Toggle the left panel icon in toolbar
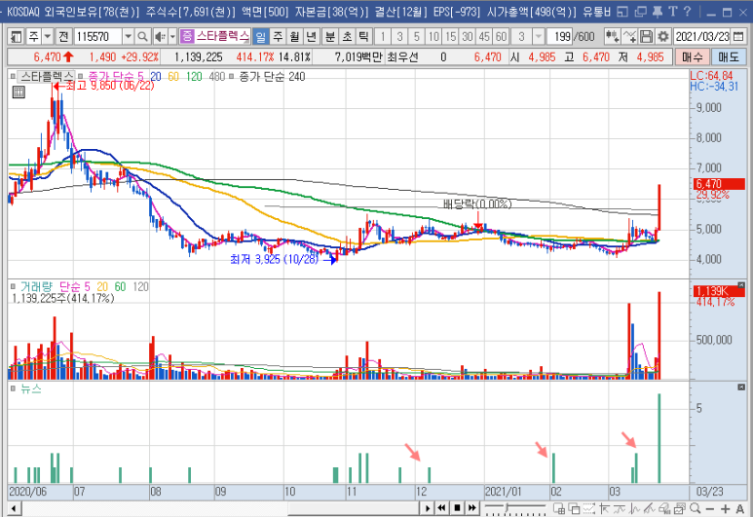 (17, 36)
